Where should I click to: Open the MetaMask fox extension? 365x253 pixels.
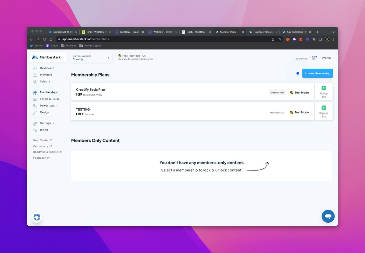[x=287, y=39]
